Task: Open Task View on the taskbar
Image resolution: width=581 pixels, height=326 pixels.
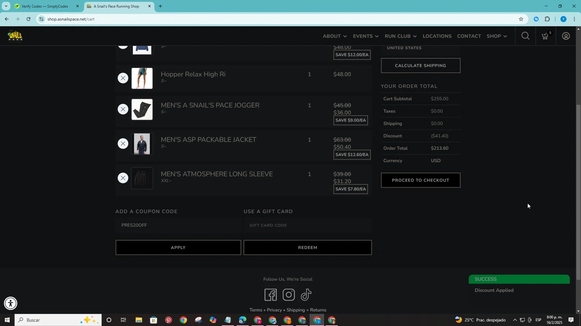Action: click(124, 320)
